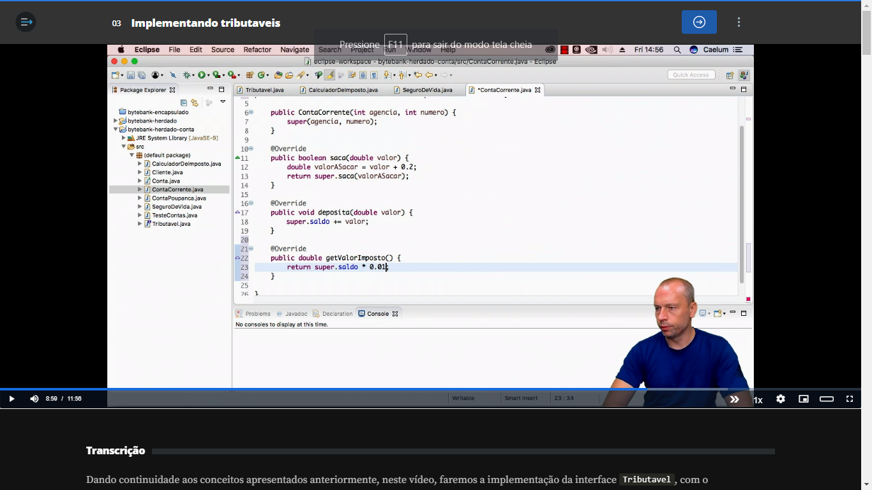Click the Last Edit Location icon
872x490 pixels.
[417, 75]
